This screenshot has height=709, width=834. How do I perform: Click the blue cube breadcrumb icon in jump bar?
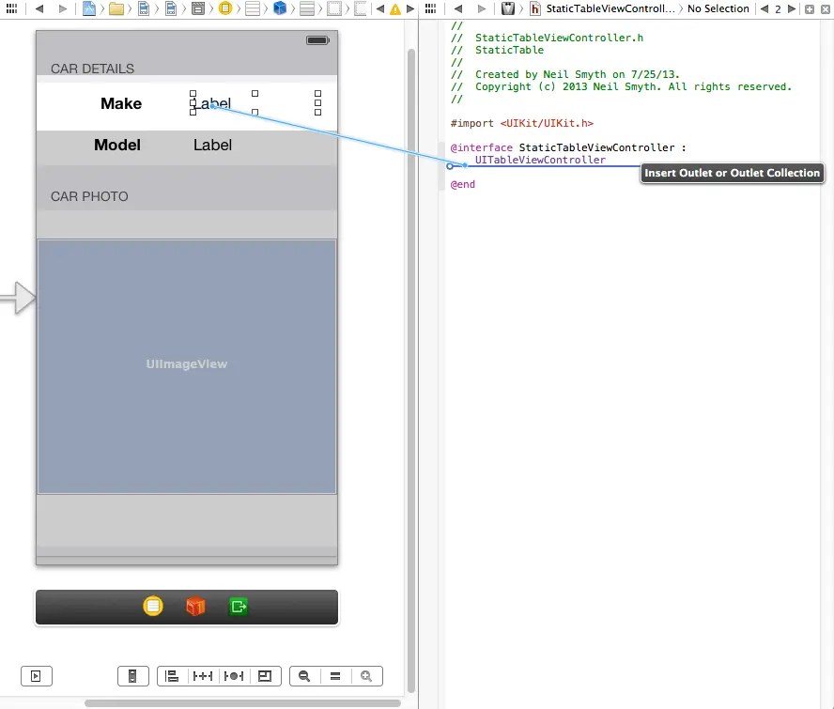tap(278, 8)
